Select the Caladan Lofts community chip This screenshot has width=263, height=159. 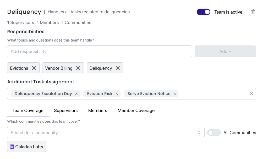click(26, 147)
